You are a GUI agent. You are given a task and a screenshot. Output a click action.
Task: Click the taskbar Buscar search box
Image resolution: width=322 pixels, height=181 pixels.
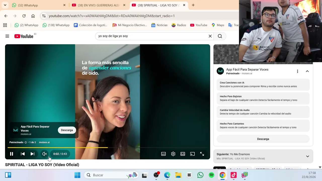point(111,175)
